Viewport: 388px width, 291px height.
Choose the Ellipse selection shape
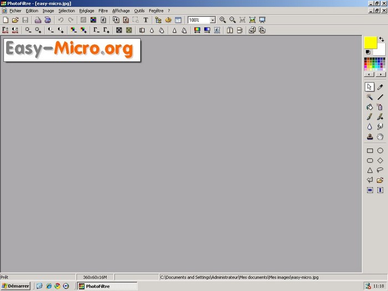(x=380, y=150)
